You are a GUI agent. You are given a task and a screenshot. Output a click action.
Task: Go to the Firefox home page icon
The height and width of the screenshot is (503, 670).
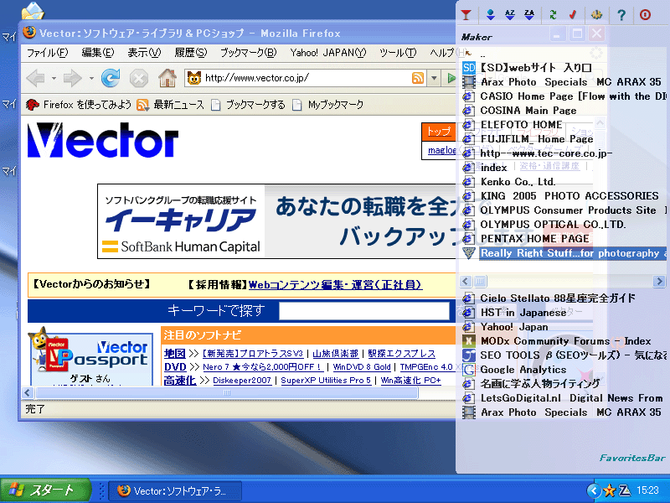(167, 78)
